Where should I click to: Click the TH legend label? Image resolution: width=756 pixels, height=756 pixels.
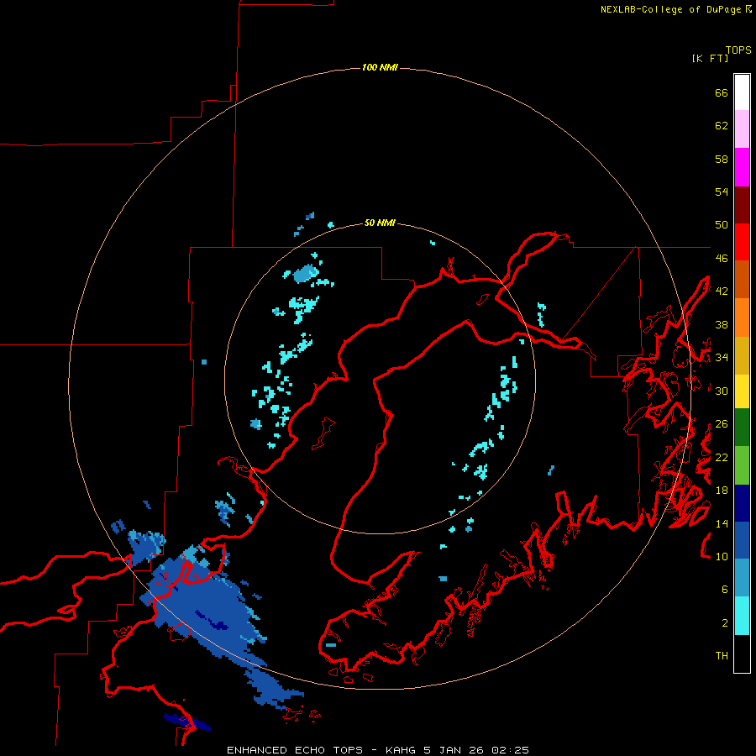pyautogui.click(x=722, y=656)
